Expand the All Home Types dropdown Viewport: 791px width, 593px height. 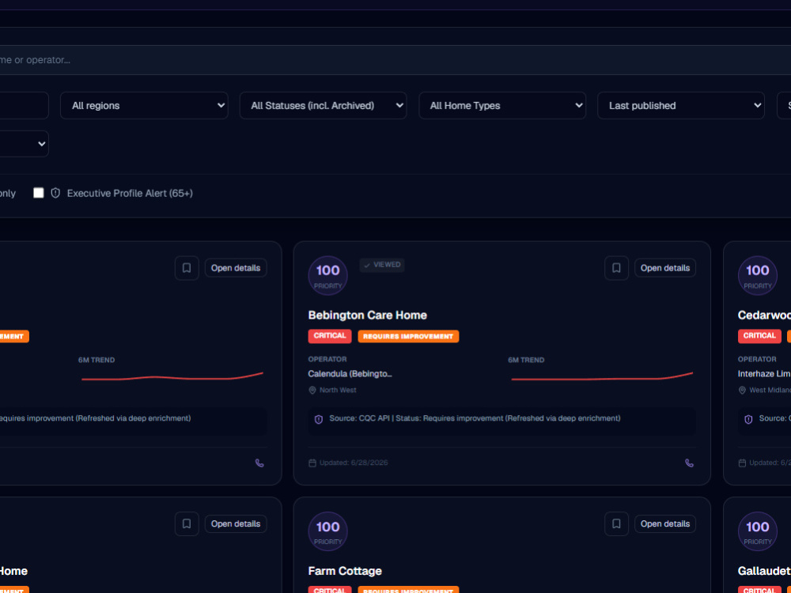(x=502, y=105)
